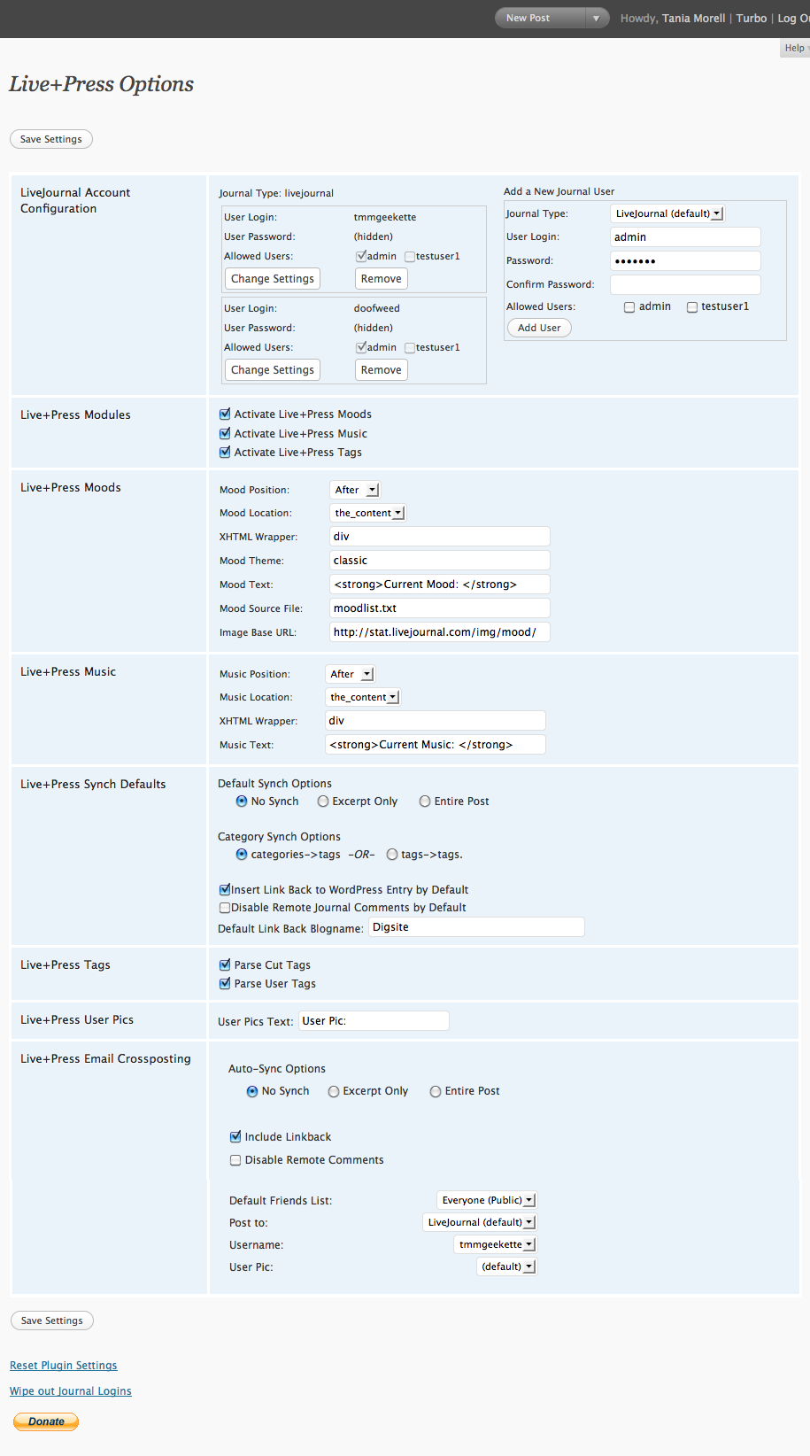Toggle Disable Remote Comments checkbox
This screenshot has height=1456, width=810.
tap(235, 1160)
